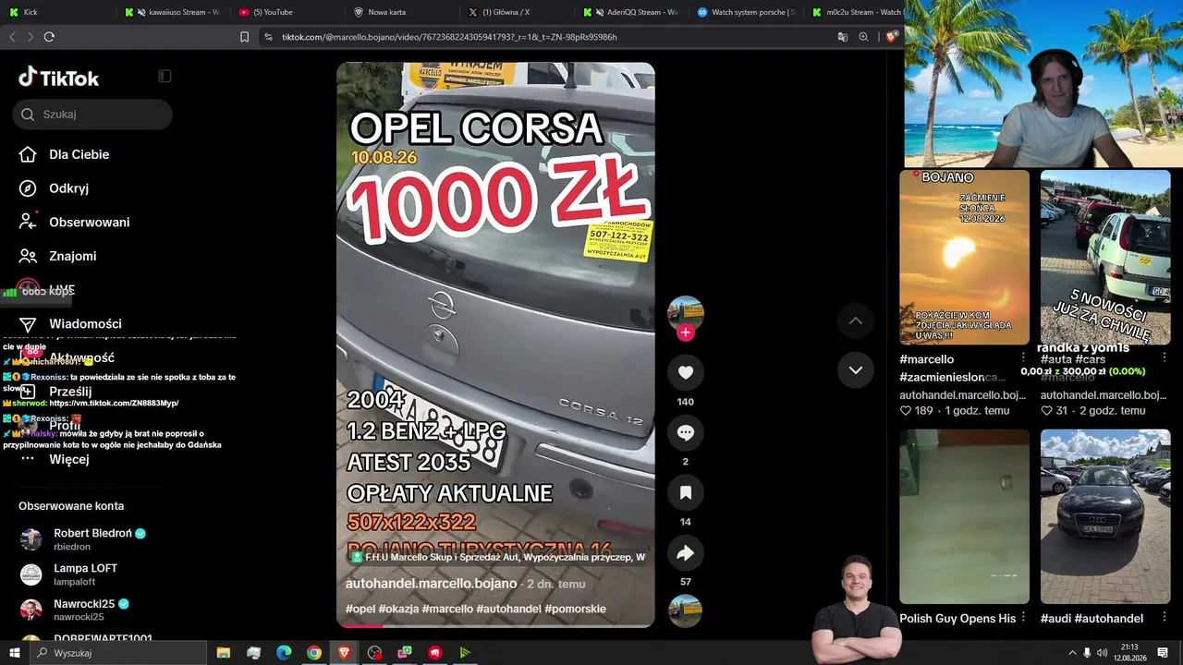Switch to the Watch system porsche tab
This screenshot has height=665, width=1183.
pyautogui.click(x=745, y=12)
